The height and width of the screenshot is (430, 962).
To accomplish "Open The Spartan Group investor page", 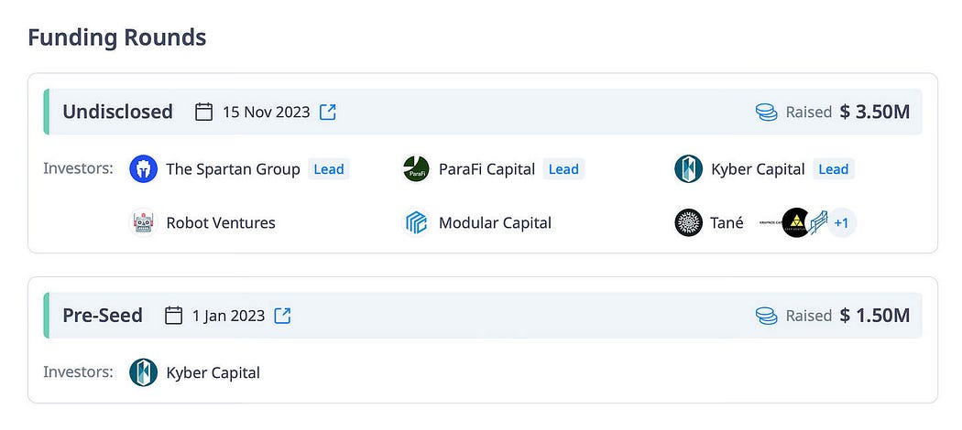I will click(233, 169).
